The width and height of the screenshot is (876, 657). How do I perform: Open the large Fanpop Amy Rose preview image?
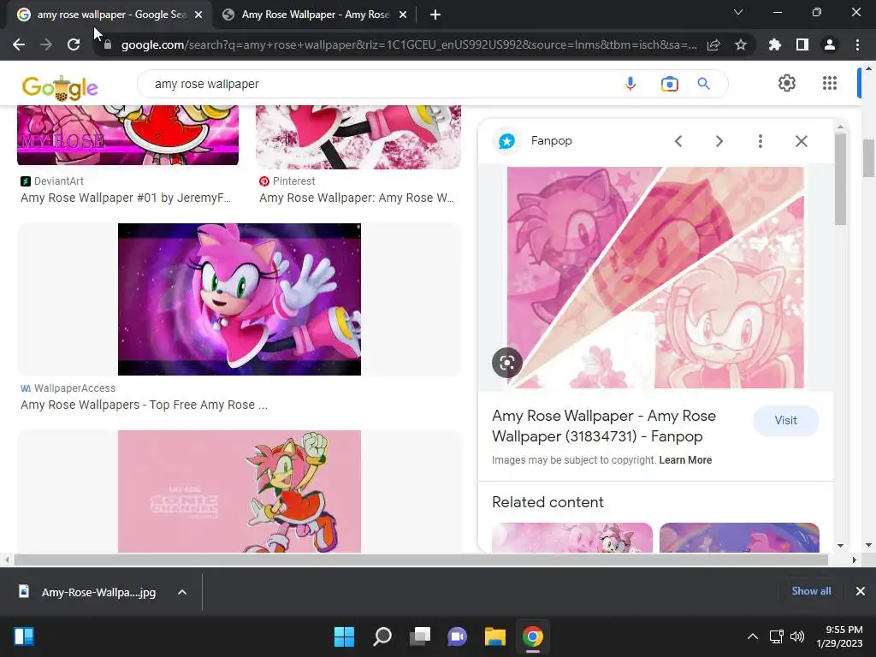click(x=655, y=277)
